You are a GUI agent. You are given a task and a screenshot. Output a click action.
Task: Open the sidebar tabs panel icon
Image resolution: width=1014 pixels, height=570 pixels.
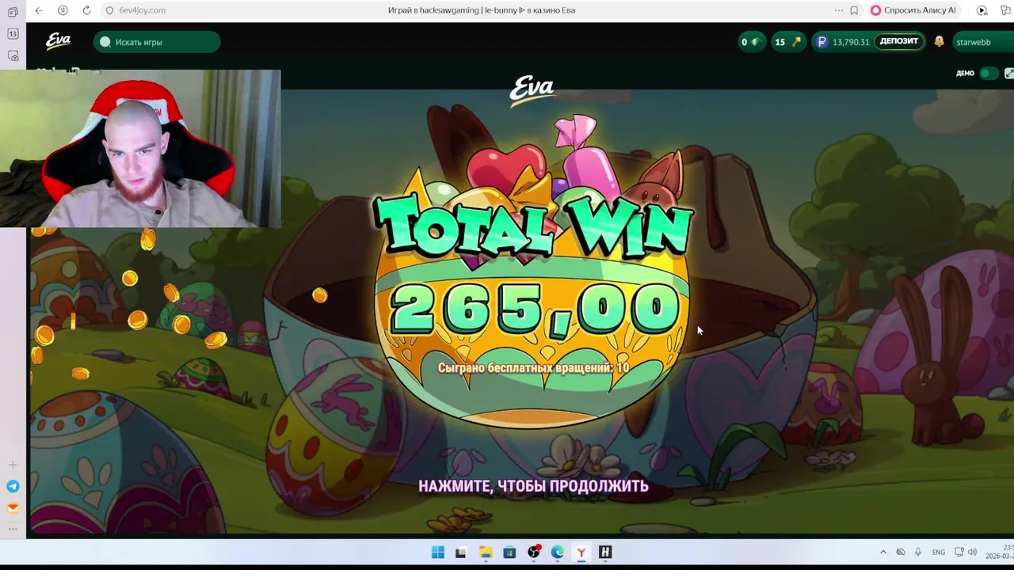coord(13,13)
